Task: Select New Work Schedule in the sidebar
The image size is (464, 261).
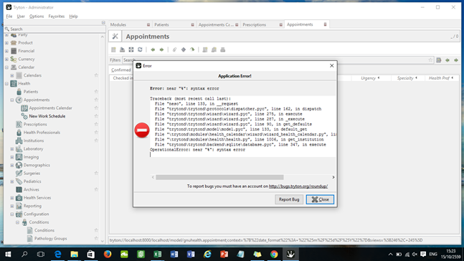Action: pyautogui.click(x=47, y=116)
